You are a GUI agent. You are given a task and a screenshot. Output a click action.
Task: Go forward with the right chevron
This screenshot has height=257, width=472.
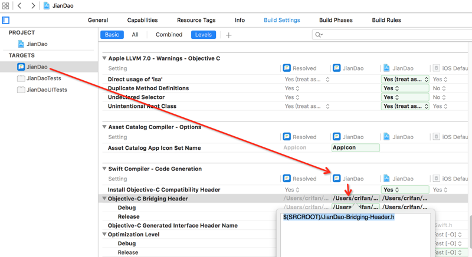(33, 6)
